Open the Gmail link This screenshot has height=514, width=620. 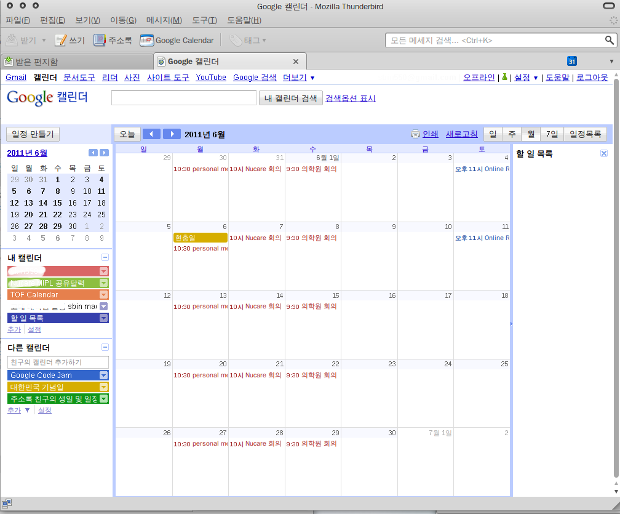16,78
